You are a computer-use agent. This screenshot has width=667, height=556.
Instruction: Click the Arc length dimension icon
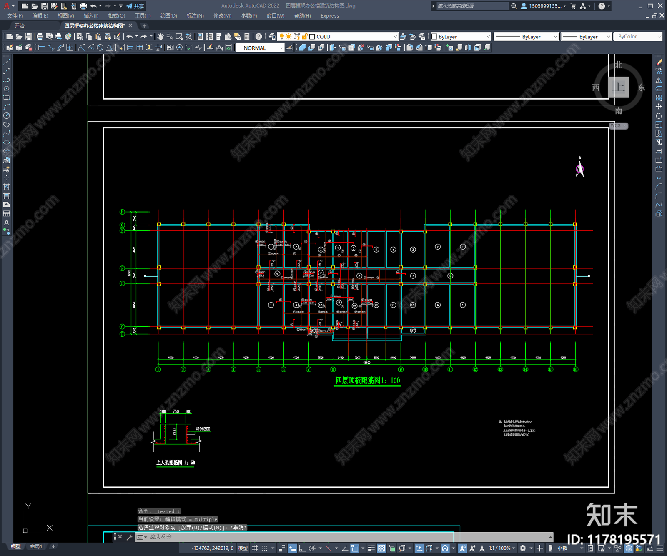(x=60, y=48)
